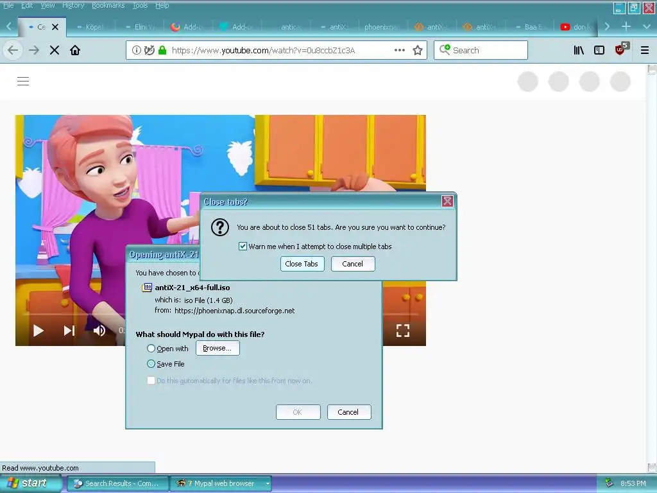Open the History menu
This screenshot has height=493, width=657.
click(x=73, y=5)
